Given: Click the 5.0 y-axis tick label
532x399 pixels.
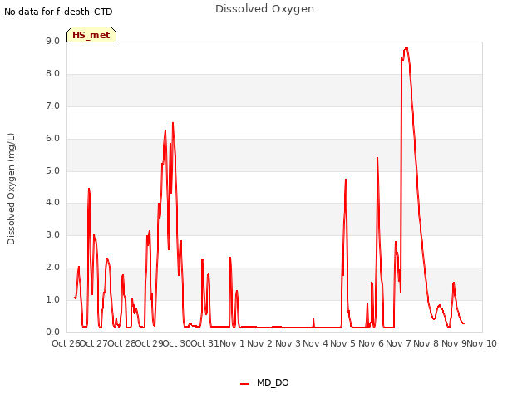Looking at the screenshot, I should (x=52, y=171).
